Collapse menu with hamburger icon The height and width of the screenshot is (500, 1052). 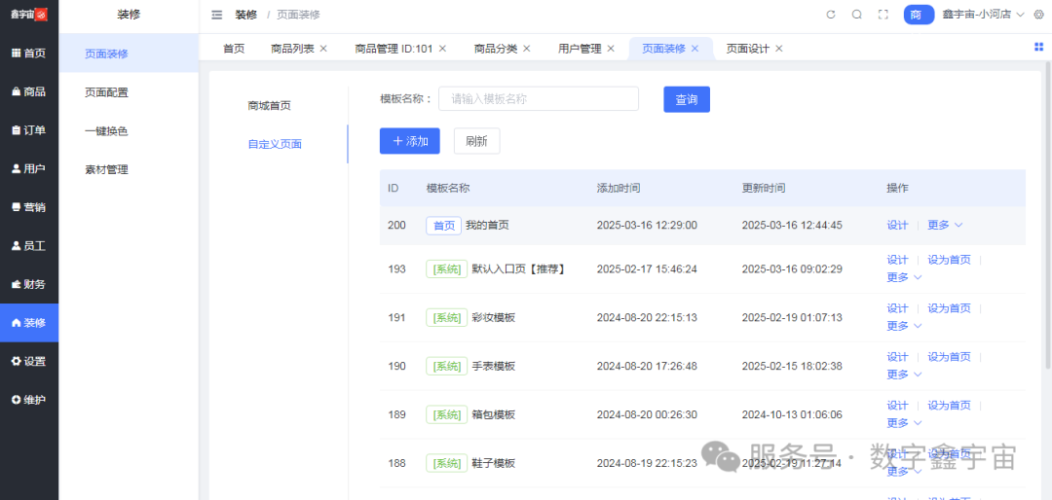click(x=216, y=15)
